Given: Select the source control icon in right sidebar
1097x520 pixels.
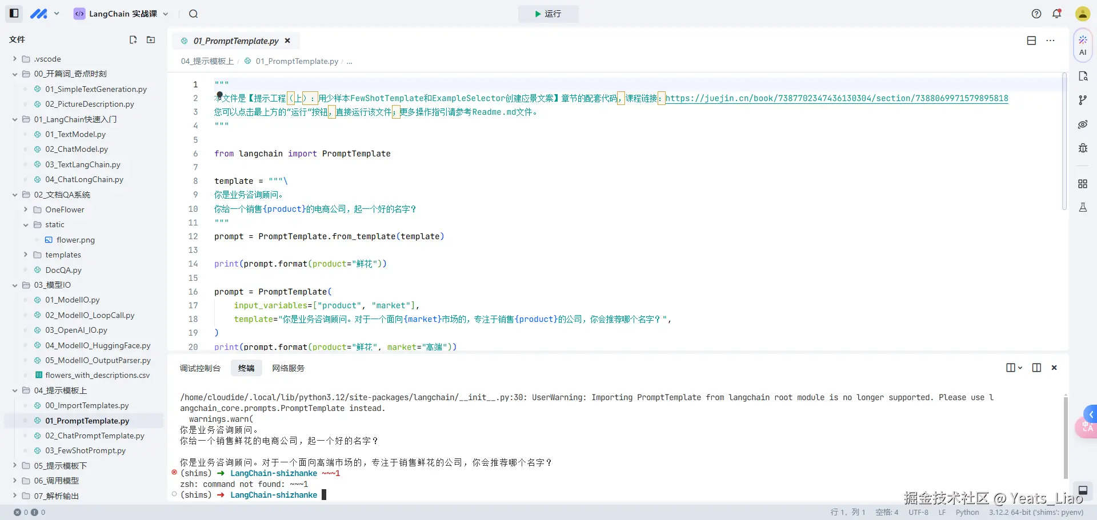Looking at the screenshot, I should (x=1083, y=100).
